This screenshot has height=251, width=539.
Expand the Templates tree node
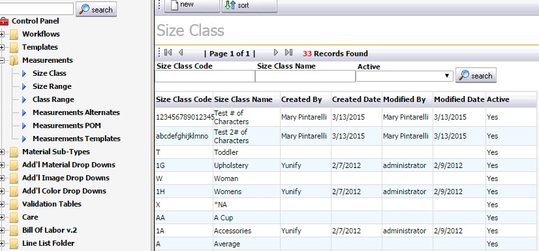tap(2, 48)
